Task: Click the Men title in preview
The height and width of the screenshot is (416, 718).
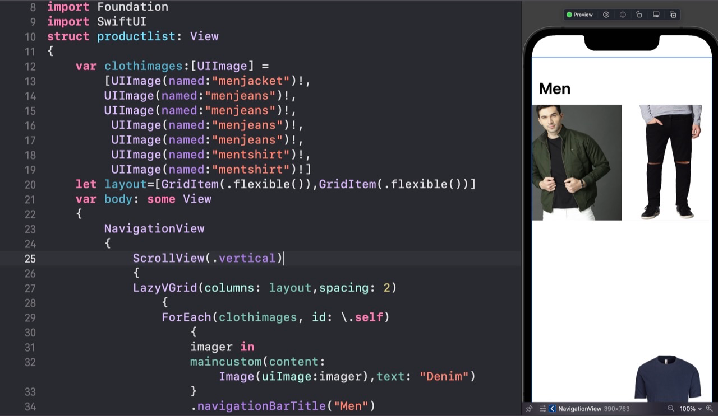Action: tap(555, 88)
